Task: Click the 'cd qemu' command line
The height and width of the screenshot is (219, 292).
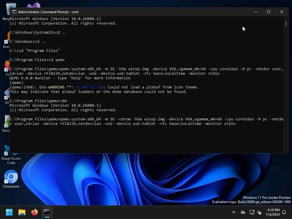Action: point(37,60)
